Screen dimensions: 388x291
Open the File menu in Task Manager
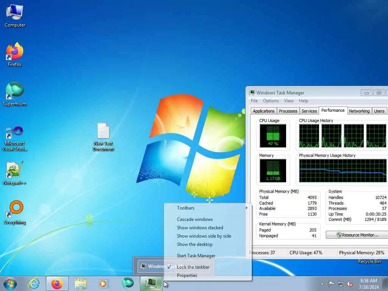point(254,101)
